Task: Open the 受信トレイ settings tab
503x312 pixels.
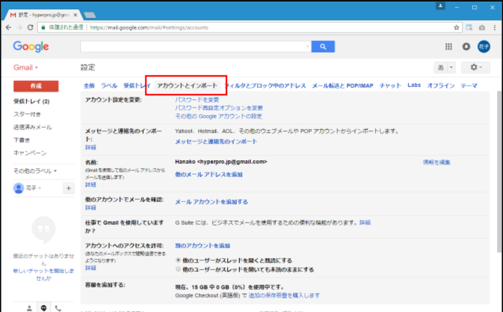Action: click(137, 86)
